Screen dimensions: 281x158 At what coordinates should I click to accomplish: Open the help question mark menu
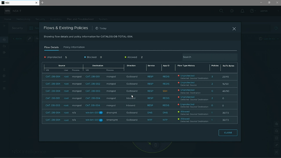point(253,11)
